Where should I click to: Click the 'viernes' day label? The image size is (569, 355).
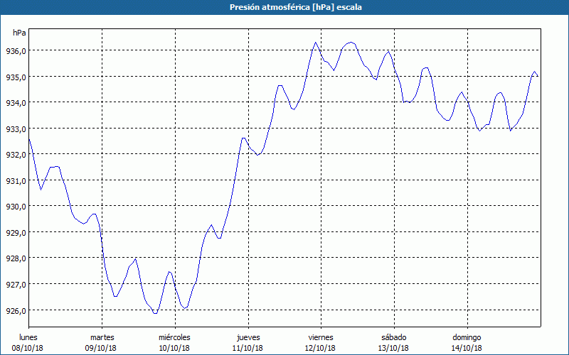click(321, 337)
